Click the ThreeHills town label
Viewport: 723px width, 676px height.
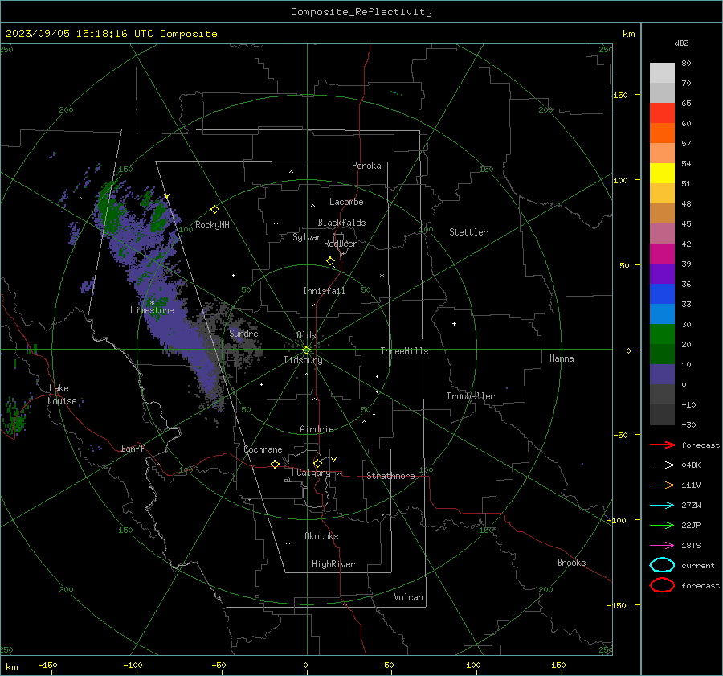(x=404, y=351)
